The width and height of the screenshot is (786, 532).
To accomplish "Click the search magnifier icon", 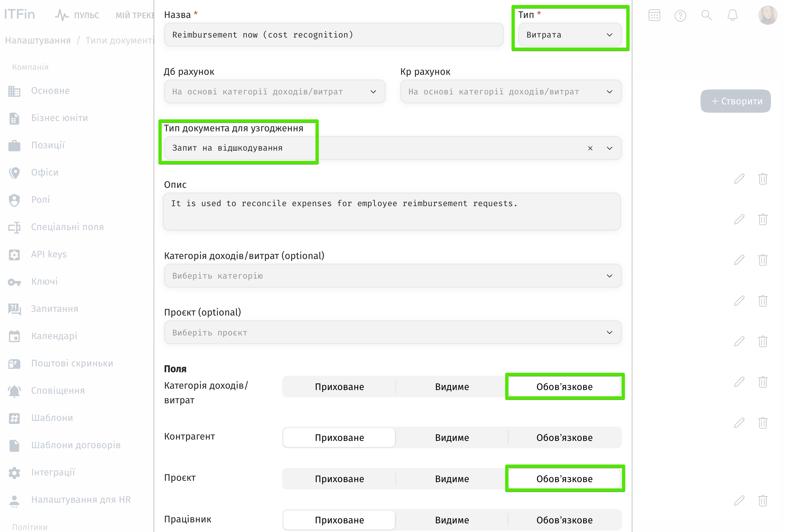I will coord(706,15).
